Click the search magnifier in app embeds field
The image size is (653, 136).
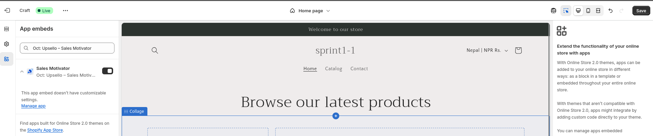point(26,48)
